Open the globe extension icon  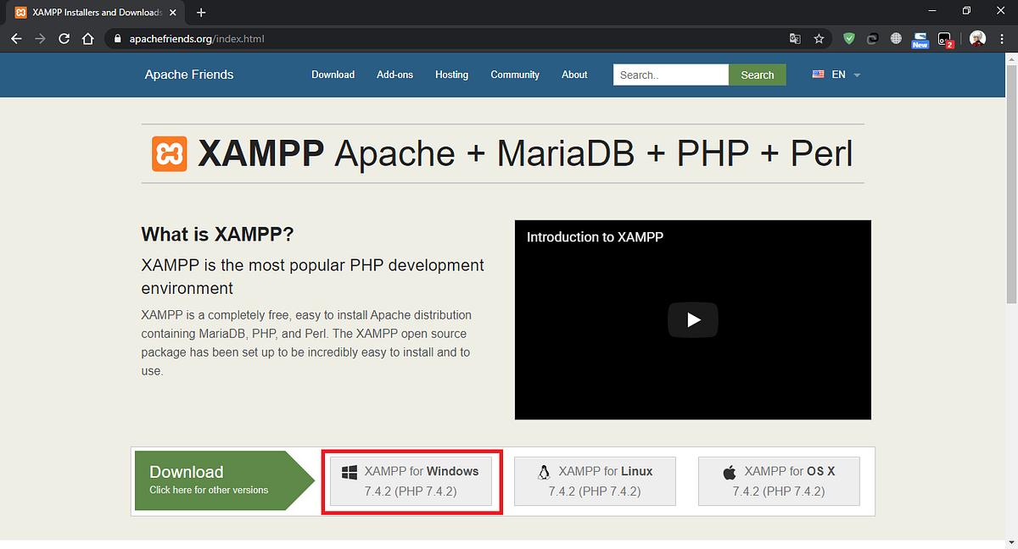[x=897, y=38]
